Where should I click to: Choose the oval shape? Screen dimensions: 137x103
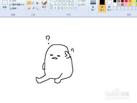point(59,1)
